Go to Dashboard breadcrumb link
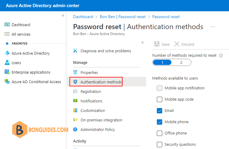 point(83,17)
